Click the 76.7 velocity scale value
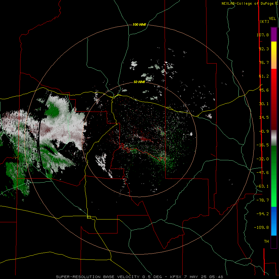This screenshot has height=279, width=279. (x=264, y=62)
